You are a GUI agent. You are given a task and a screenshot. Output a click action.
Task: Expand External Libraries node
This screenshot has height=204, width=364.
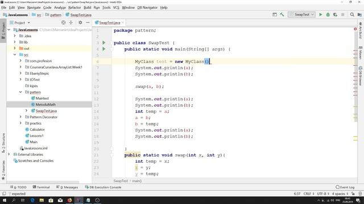tap(9, 155)
